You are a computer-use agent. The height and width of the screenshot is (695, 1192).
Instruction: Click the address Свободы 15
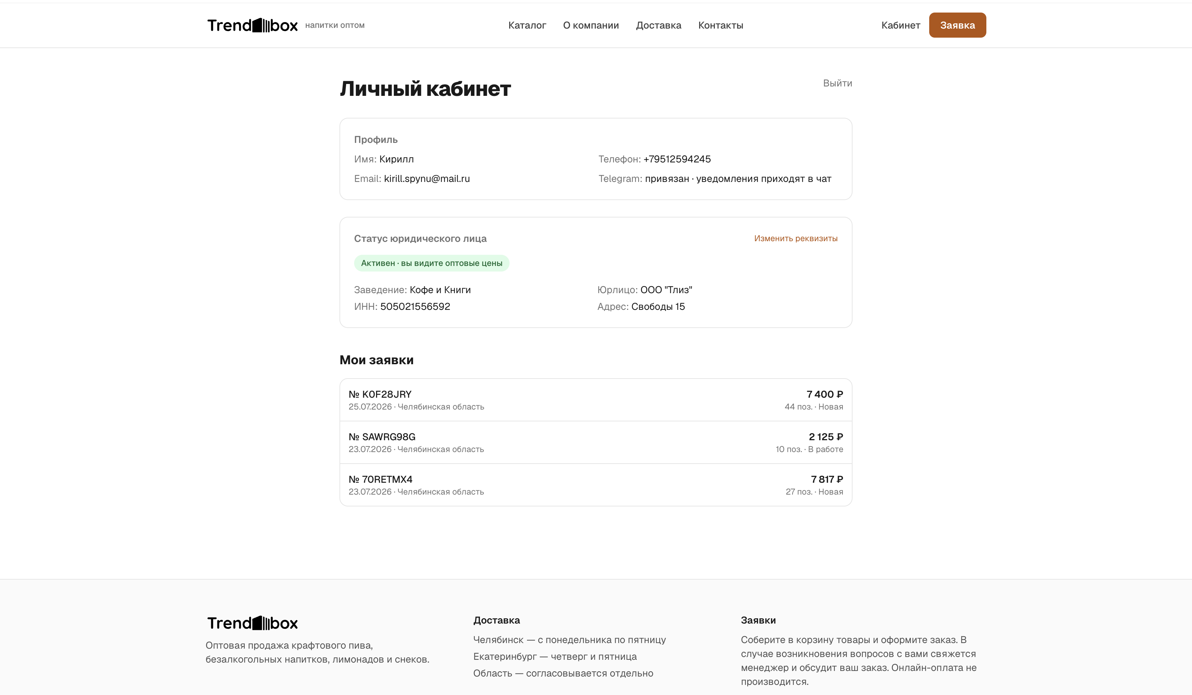tap(658, 307)
